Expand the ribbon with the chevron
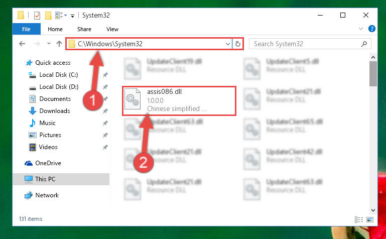Viewport: 386px width, 239px height. click(361, 29)
